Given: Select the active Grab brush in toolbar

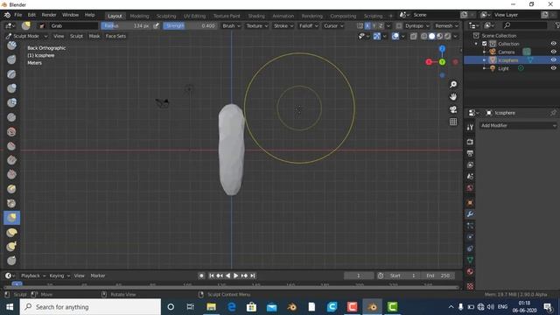Looking at the screenshot, I should (11, 218).
